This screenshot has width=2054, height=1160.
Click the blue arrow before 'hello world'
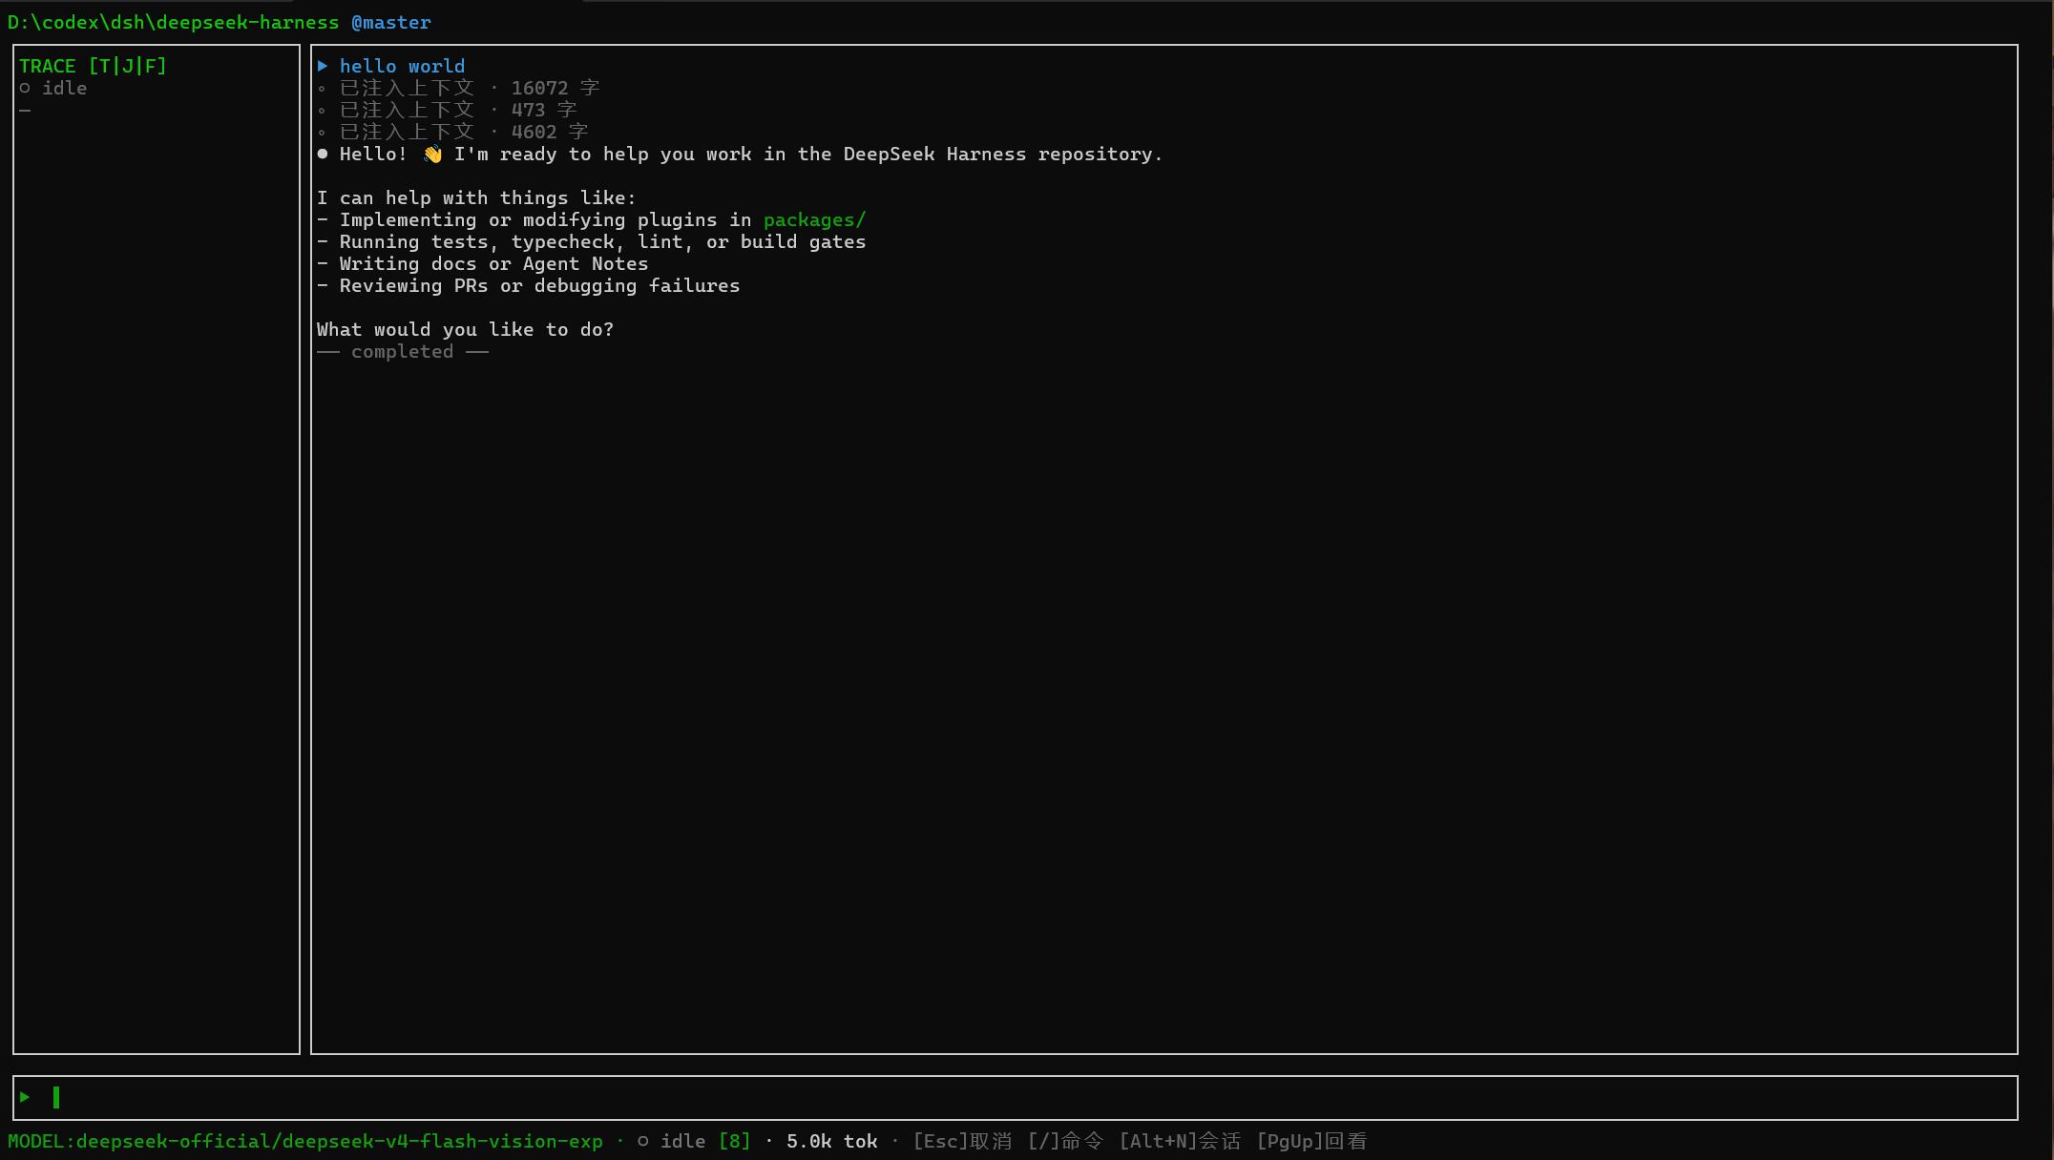point(323,66)
